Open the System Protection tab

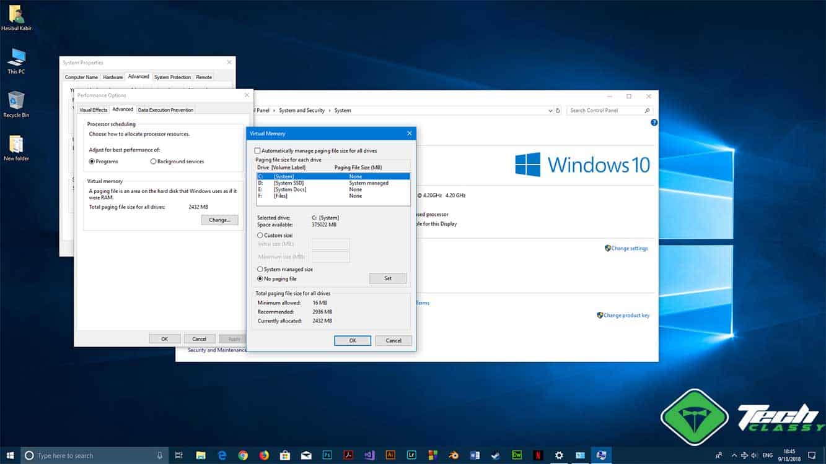click(172, 77)
